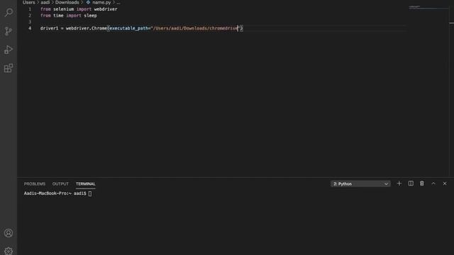Viewport: 454px width, 255px height.
Task: Open the Run and Debug view
Action: [x=9, y=50]
